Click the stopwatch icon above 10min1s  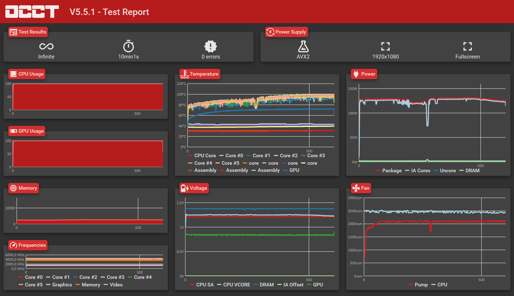click(x=128, y=46)
